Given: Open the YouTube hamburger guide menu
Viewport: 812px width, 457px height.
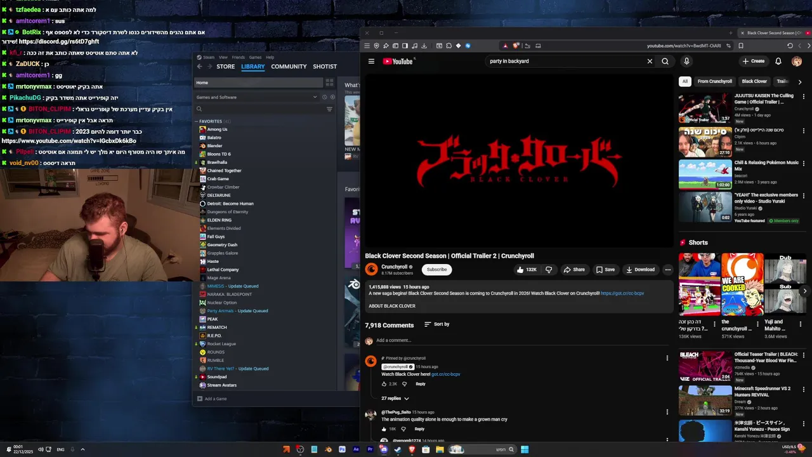Looking at the screenshot, I should point(371,62).
